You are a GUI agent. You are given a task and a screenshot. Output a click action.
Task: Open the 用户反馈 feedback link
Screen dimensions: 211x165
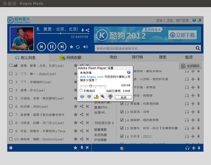point(182,21)
